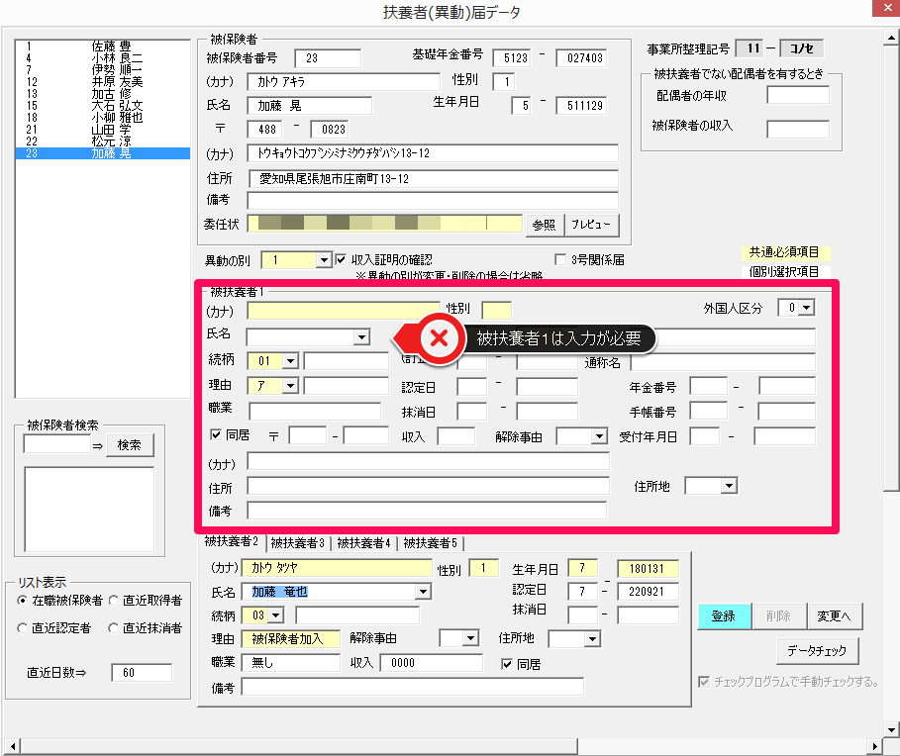Select 山田 学 in the list
The height and width of the screenshot is (756, 900).
click(103, 130)
